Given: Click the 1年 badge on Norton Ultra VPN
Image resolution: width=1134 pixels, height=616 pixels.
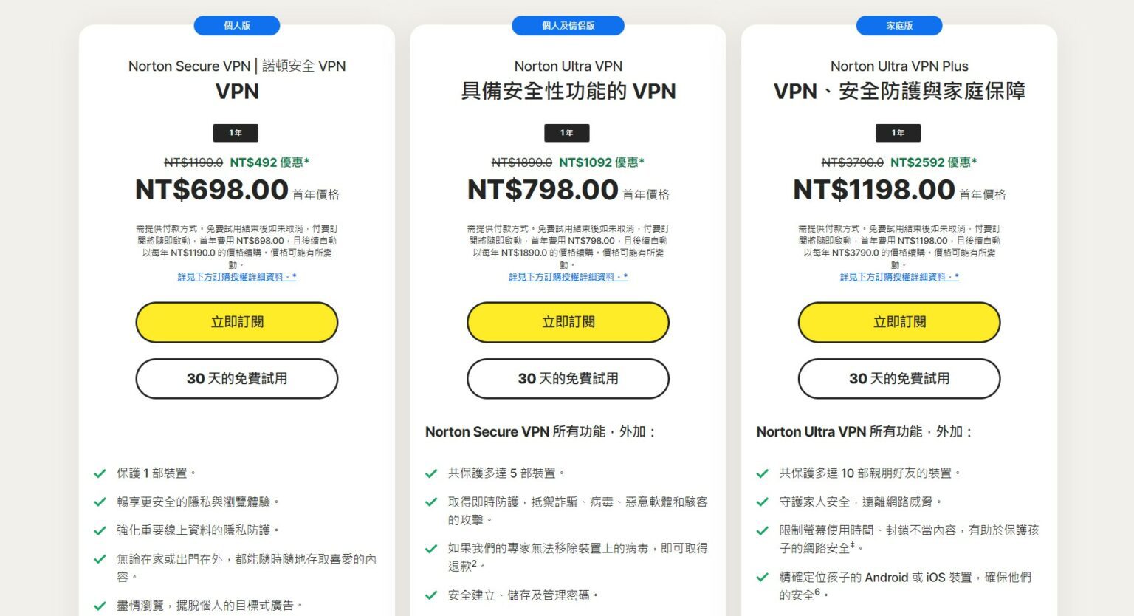Looking at the screenshot, I should coord(567,133).
